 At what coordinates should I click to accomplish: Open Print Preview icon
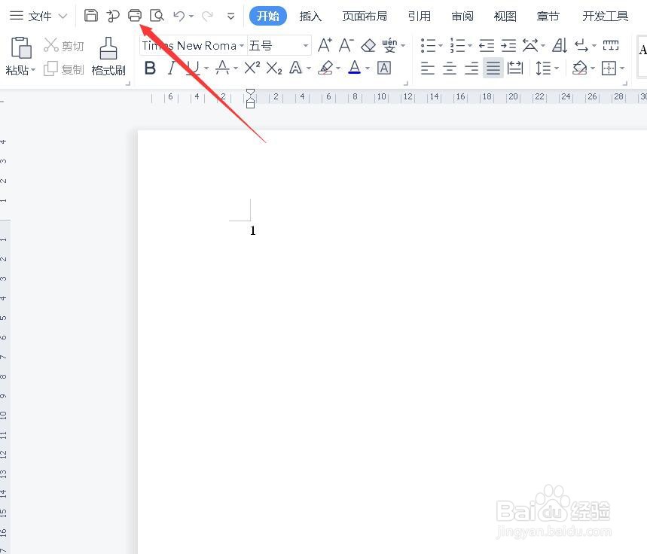click(x=157, y=16)
